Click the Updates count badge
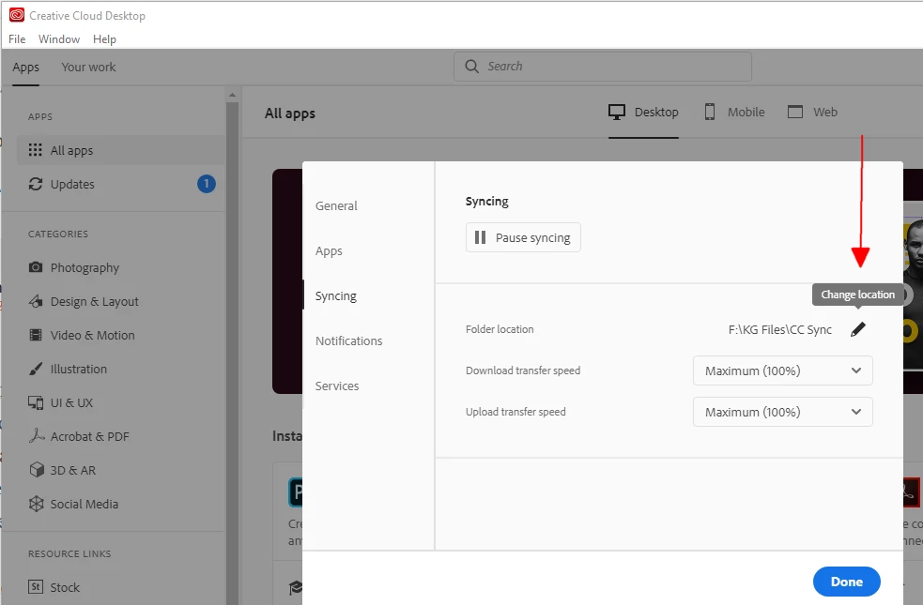923x605 pixels. 206,184
